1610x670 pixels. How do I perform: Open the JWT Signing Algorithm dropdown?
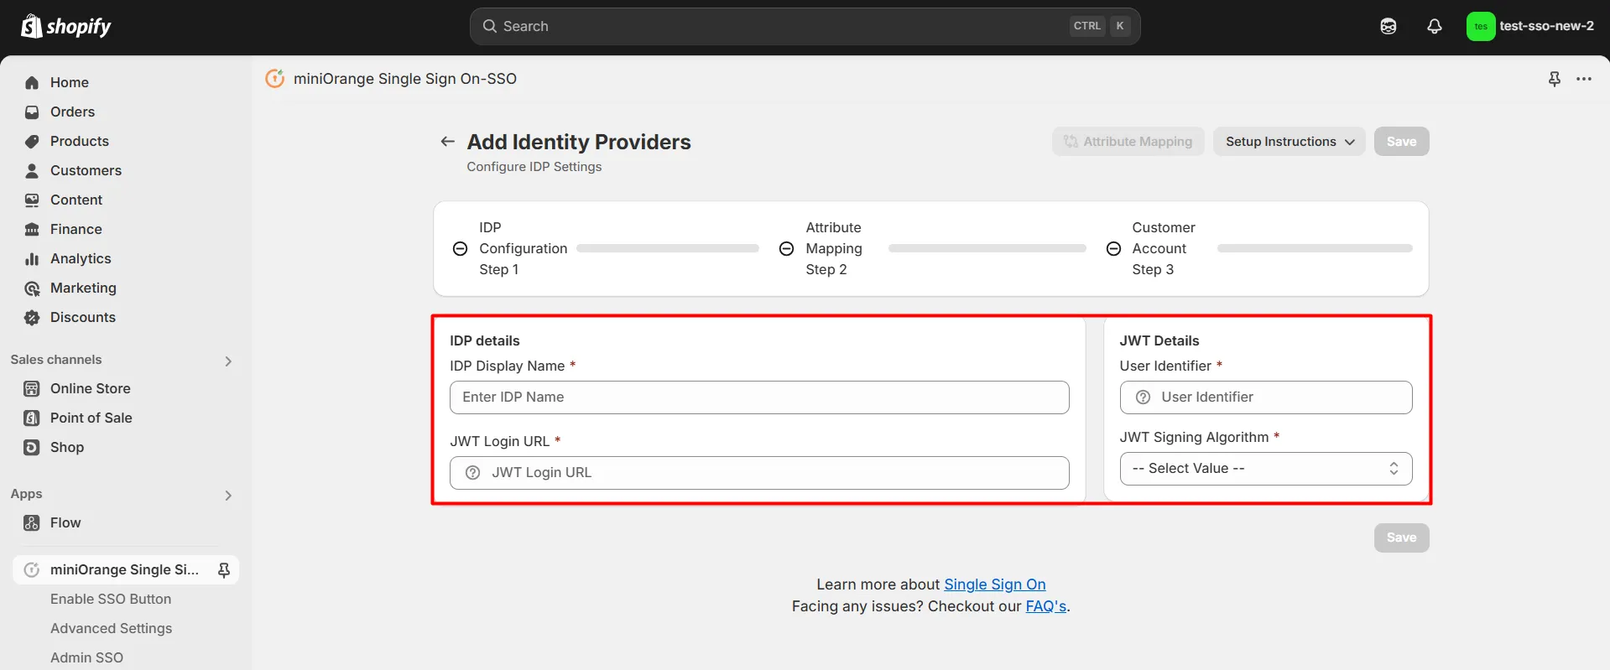coord(1266,469)
